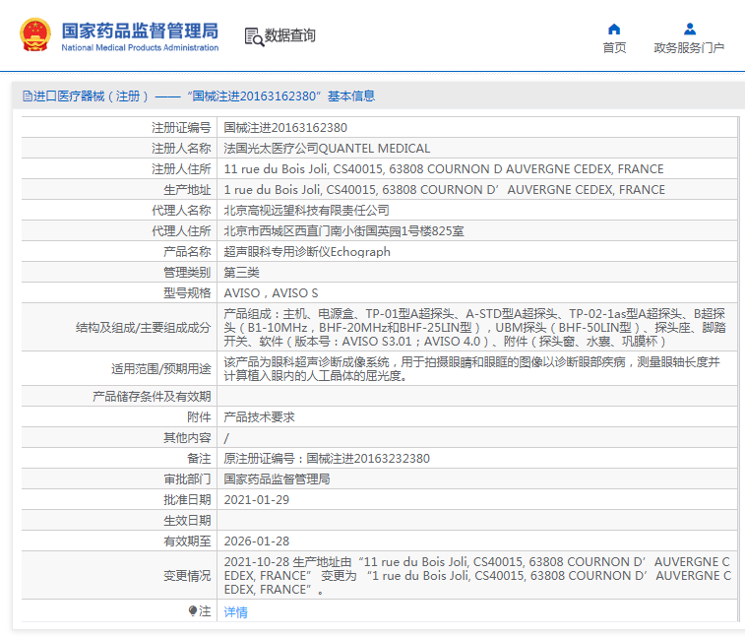The image size is (745, 637).
Task: Click the 批准日期 row label
Action: pyautogui.click(x=187, y=499)
